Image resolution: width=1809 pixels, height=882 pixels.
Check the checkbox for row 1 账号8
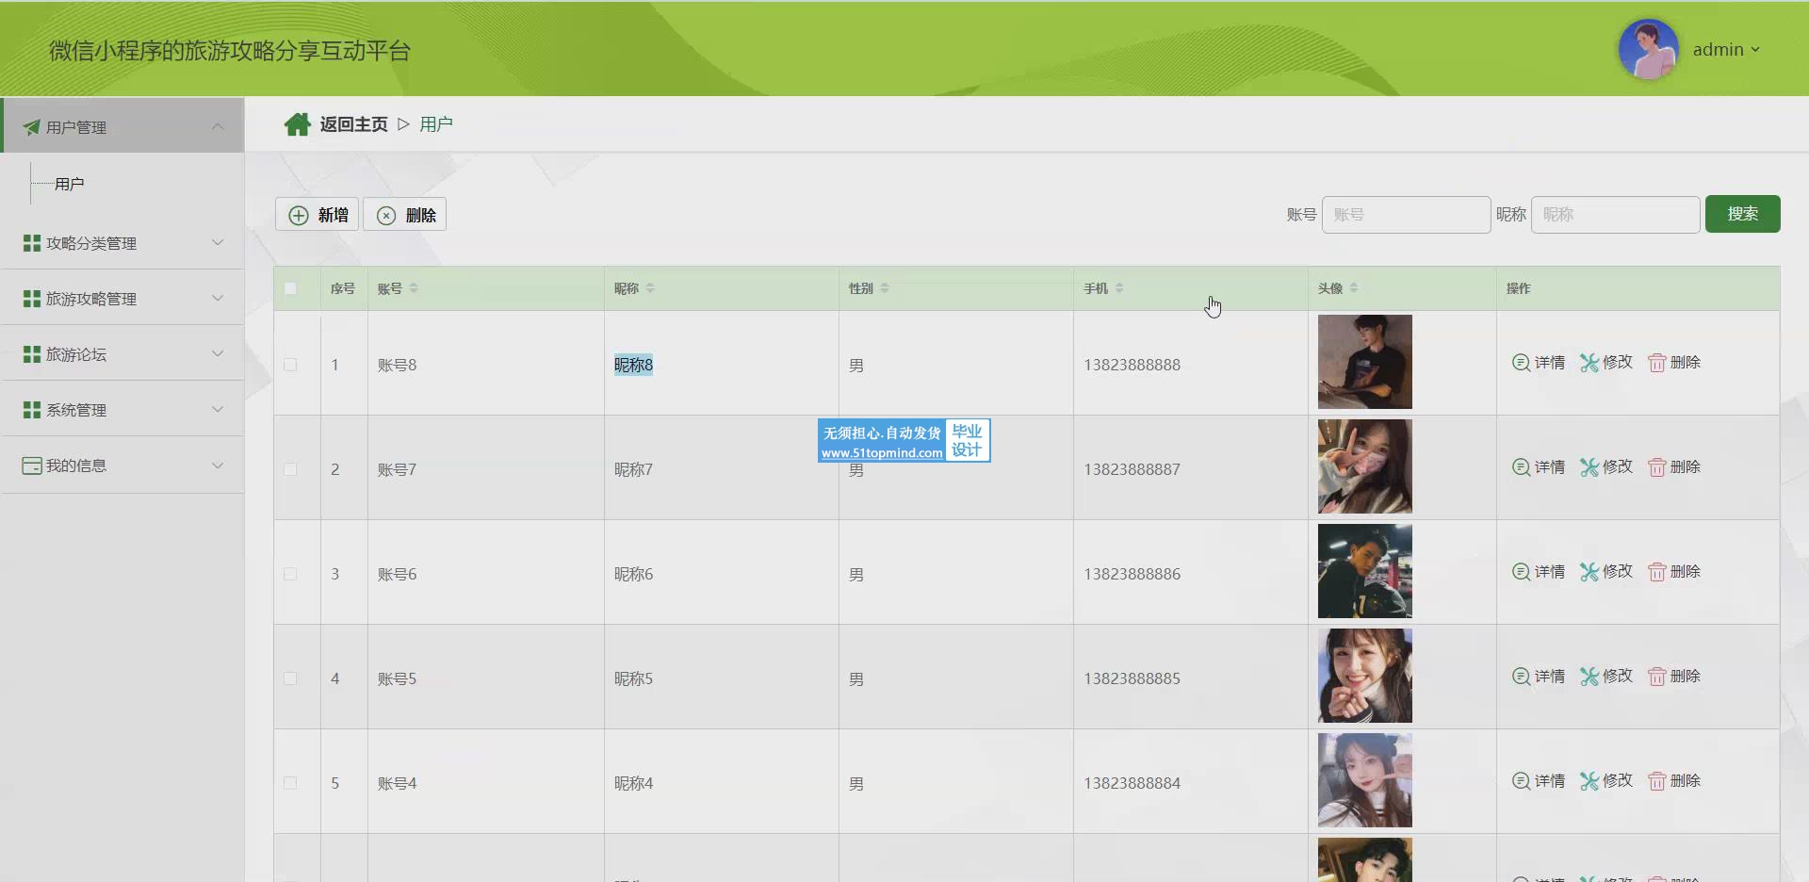(290, 365)
